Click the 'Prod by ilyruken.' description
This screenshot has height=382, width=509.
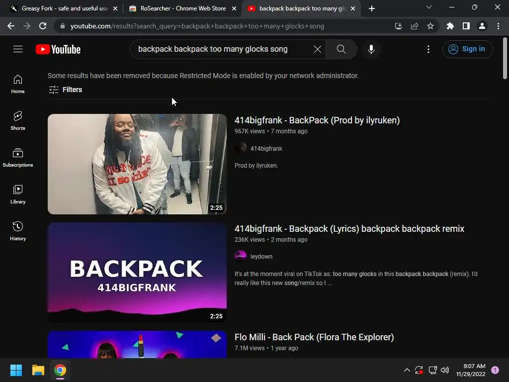[256, 166]
